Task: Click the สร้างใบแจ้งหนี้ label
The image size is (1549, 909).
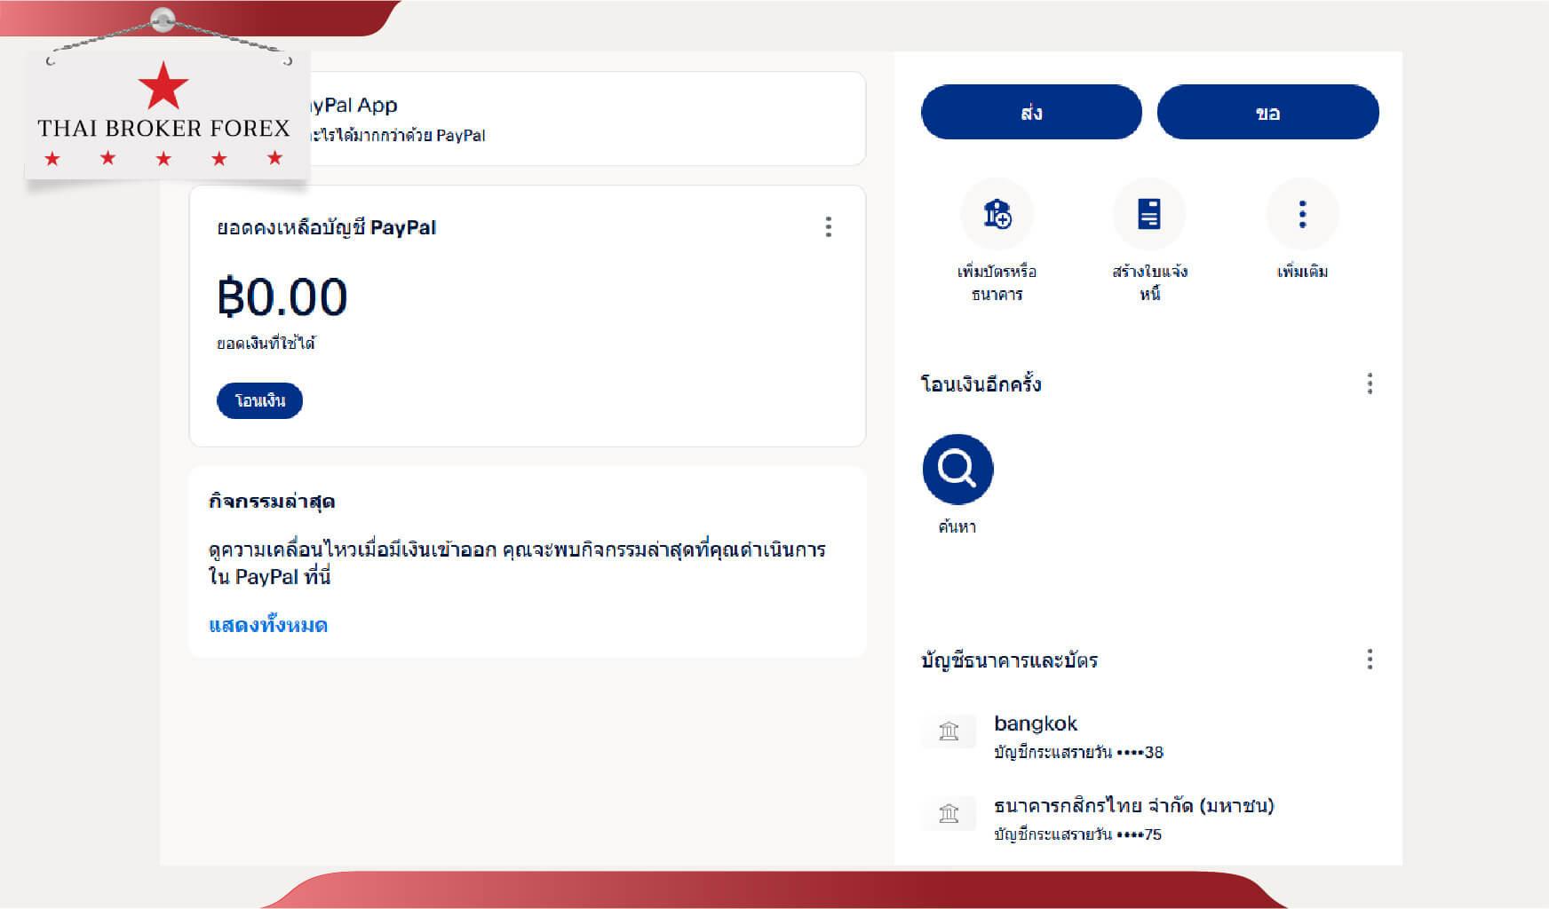Action: click(x=1149, y=282)
